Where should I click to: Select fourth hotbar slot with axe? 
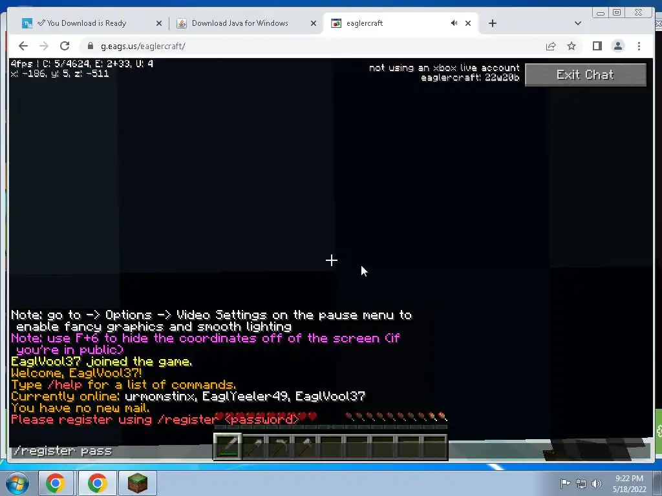point(306,447)
